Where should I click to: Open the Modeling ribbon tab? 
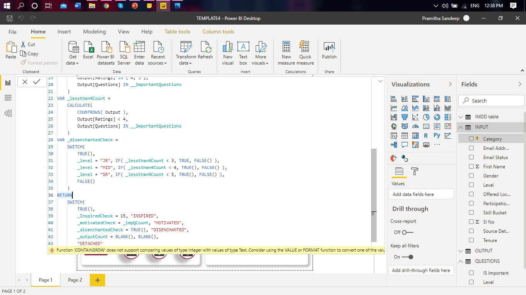click(x=94, y=32)
